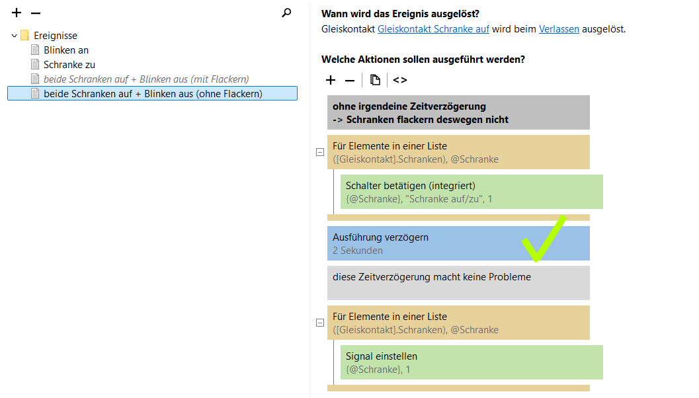The width and height of the screenshot is (699, 398).
Task: Open the 'Gleiskontakt Schranke auf' link
Action: (433, 29)
